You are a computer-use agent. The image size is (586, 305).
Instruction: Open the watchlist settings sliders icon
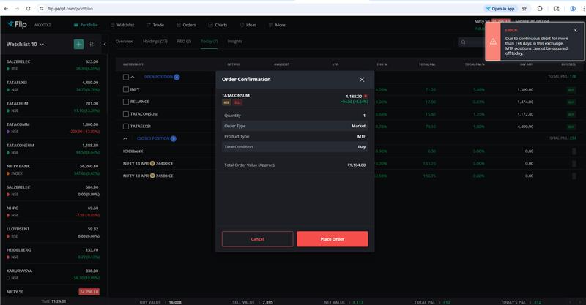pyautogui.click(x=92, y=44)
